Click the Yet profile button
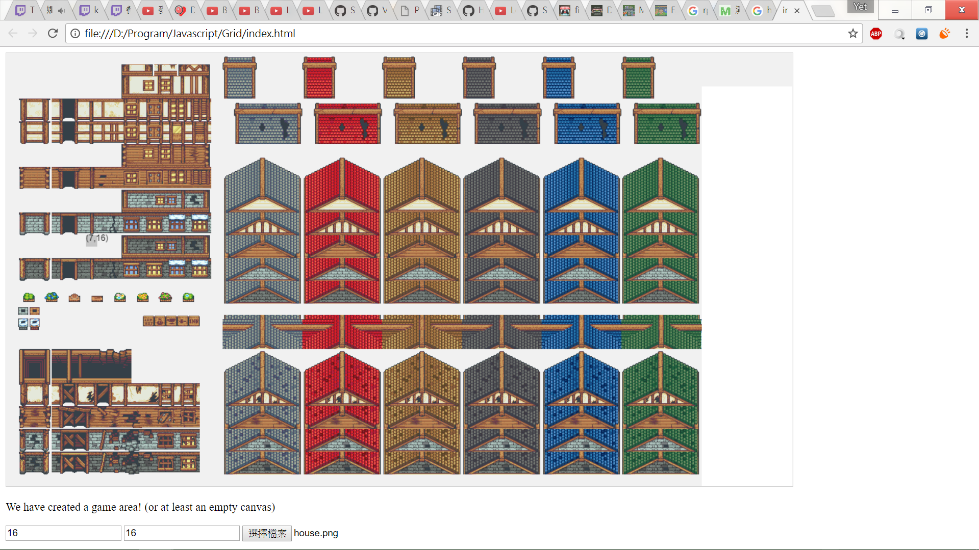 [860, 7]
